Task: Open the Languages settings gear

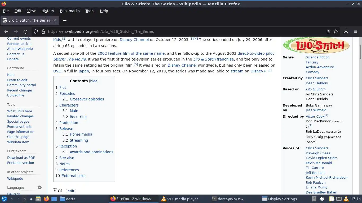Action: pos(40,187)
